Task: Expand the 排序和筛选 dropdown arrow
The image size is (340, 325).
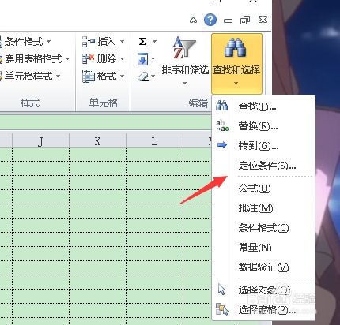Action: point(184,84)
